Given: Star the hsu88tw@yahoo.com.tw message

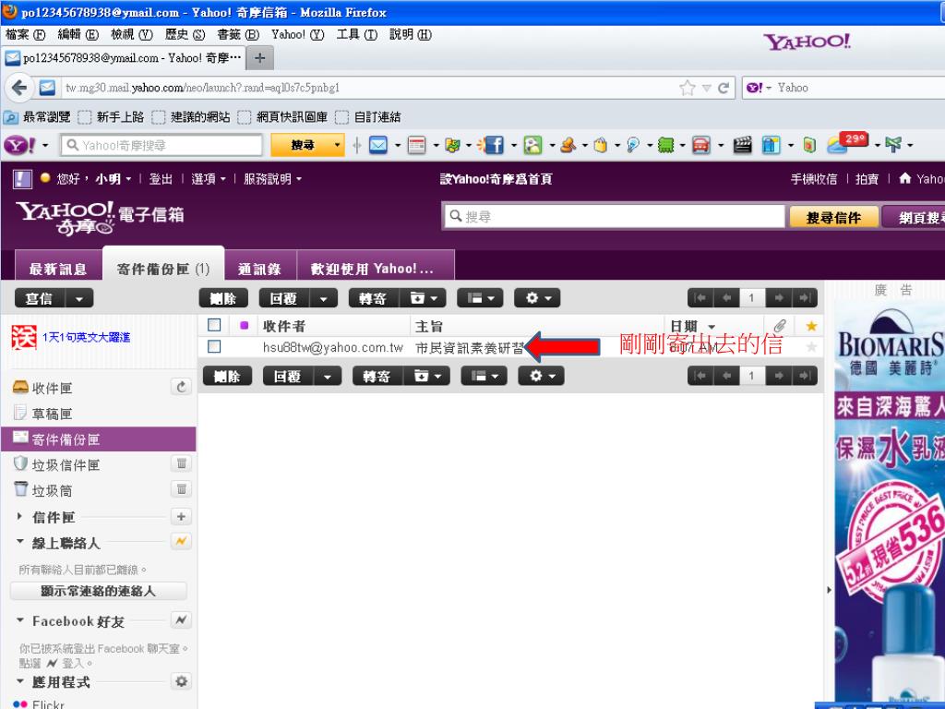Looking at the screenshot, I should [811, 347].
